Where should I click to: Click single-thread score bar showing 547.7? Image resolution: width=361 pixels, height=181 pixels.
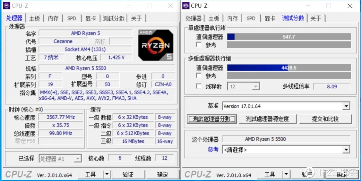coord(289,37)
